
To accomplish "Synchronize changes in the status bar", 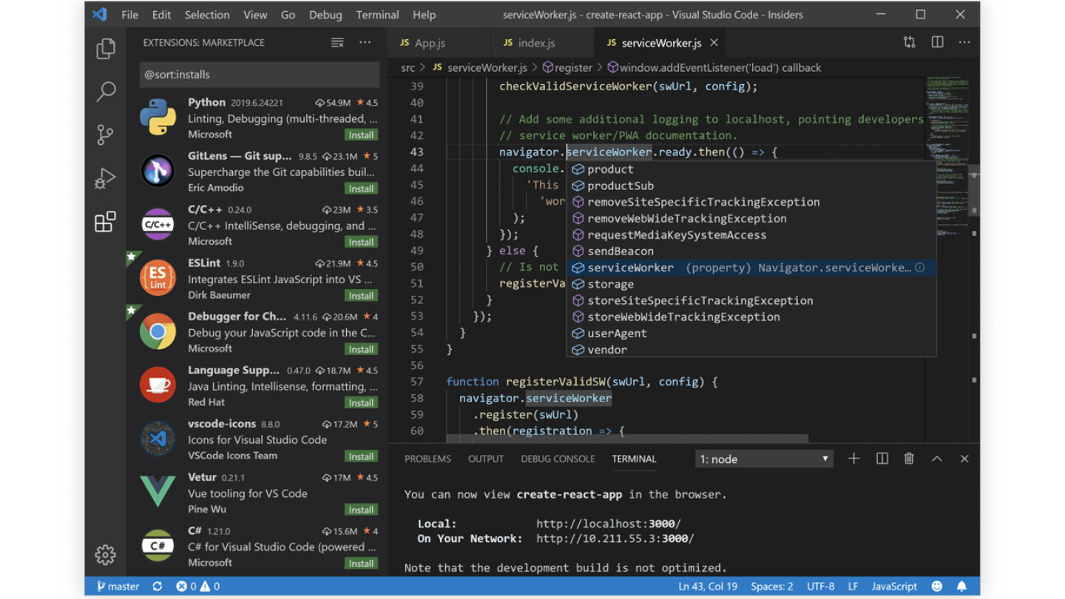I will tap(157, 586).
